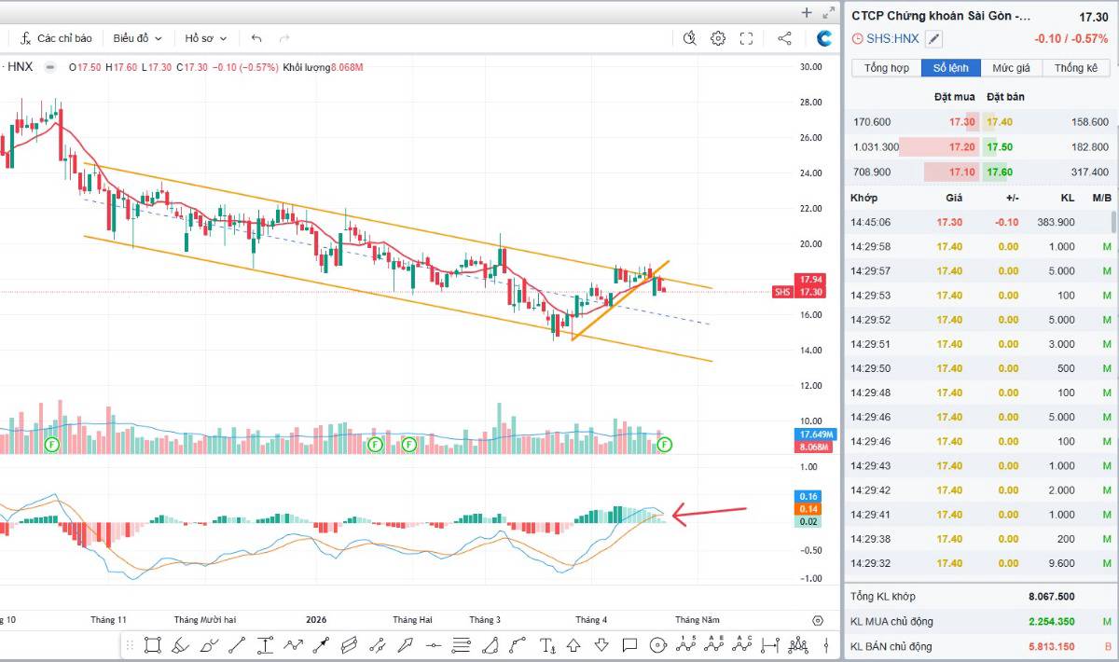Viewport: 1119px width, 662px height.
Task: Expand the Hồ sơ dropdown
Action: (x=205, y=38)
